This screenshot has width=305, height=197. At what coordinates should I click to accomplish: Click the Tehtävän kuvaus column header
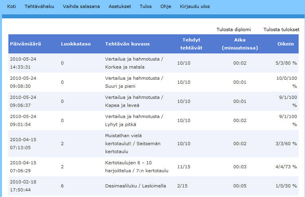(x=127, y=44)
